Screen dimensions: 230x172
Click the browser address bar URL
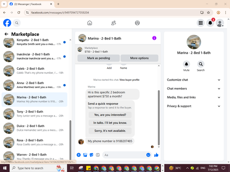[60, 12]
